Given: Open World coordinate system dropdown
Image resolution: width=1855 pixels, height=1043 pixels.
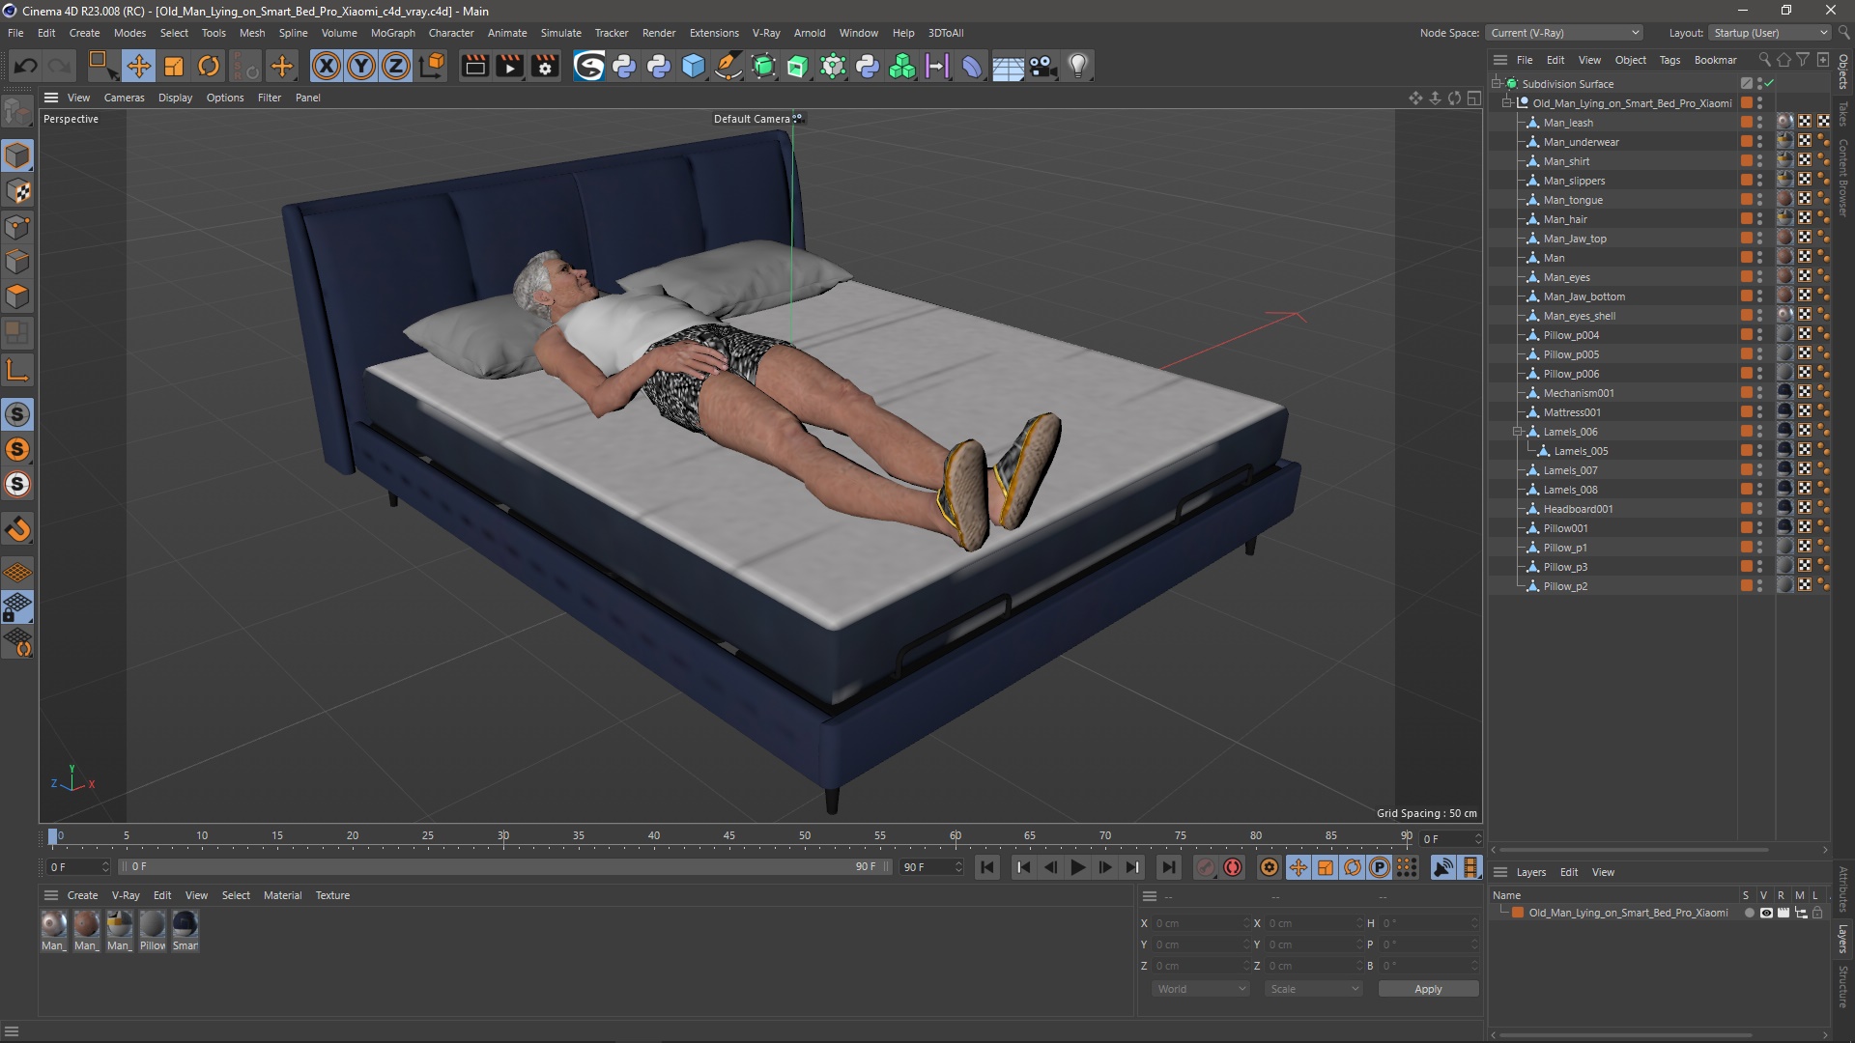Looking at the screenshot, I should coord(1201,989).
